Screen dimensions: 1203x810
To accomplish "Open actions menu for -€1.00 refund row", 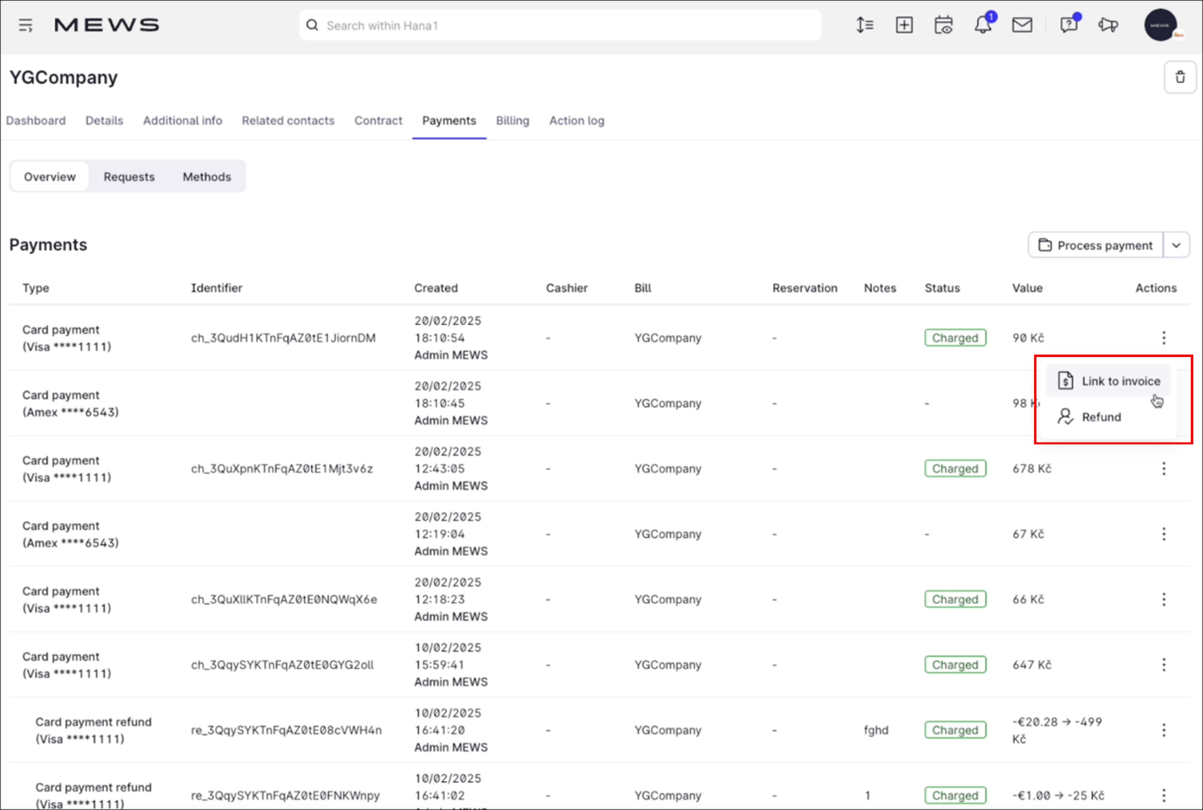I will [1163, 795].
